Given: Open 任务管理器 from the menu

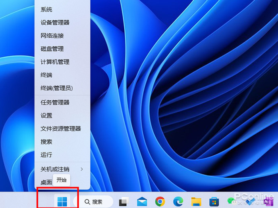Looking at the screenshot, I should [x=62, y=102].
